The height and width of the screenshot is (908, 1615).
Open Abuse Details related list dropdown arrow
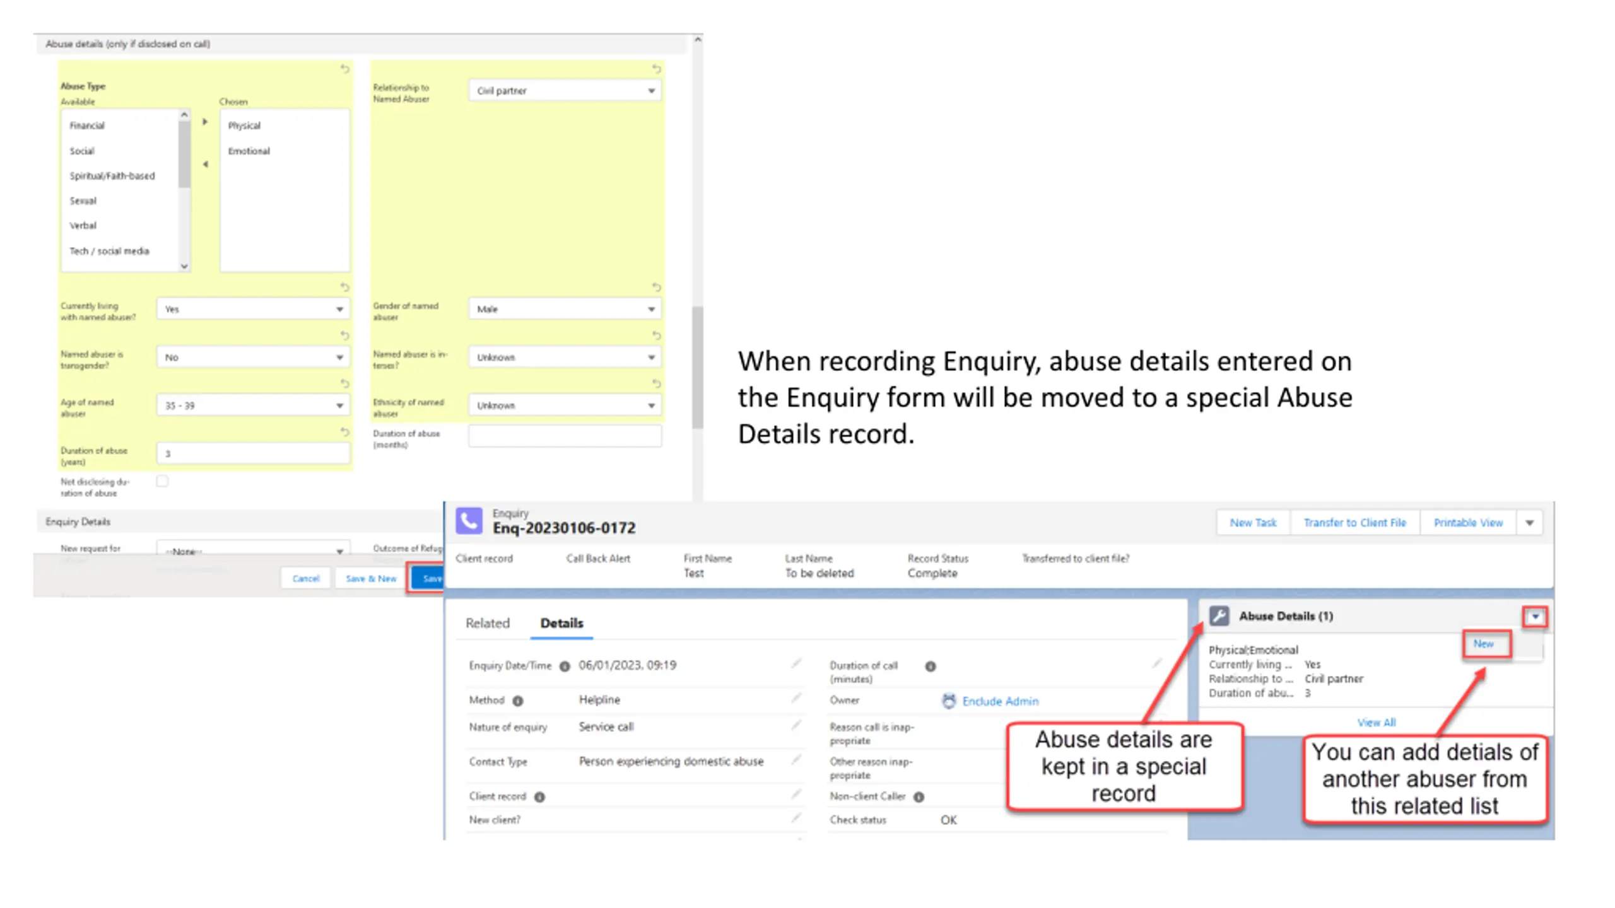[x=1535, y=616]
